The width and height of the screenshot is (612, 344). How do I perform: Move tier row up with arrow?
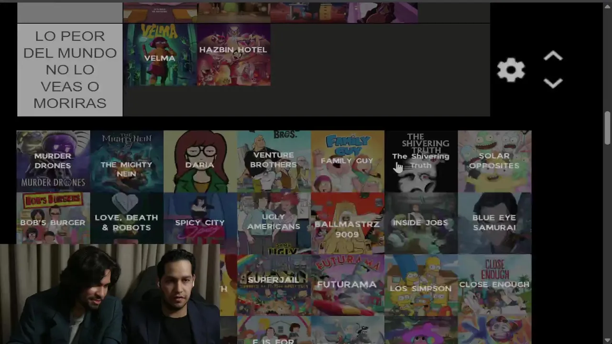click(553, 56)
